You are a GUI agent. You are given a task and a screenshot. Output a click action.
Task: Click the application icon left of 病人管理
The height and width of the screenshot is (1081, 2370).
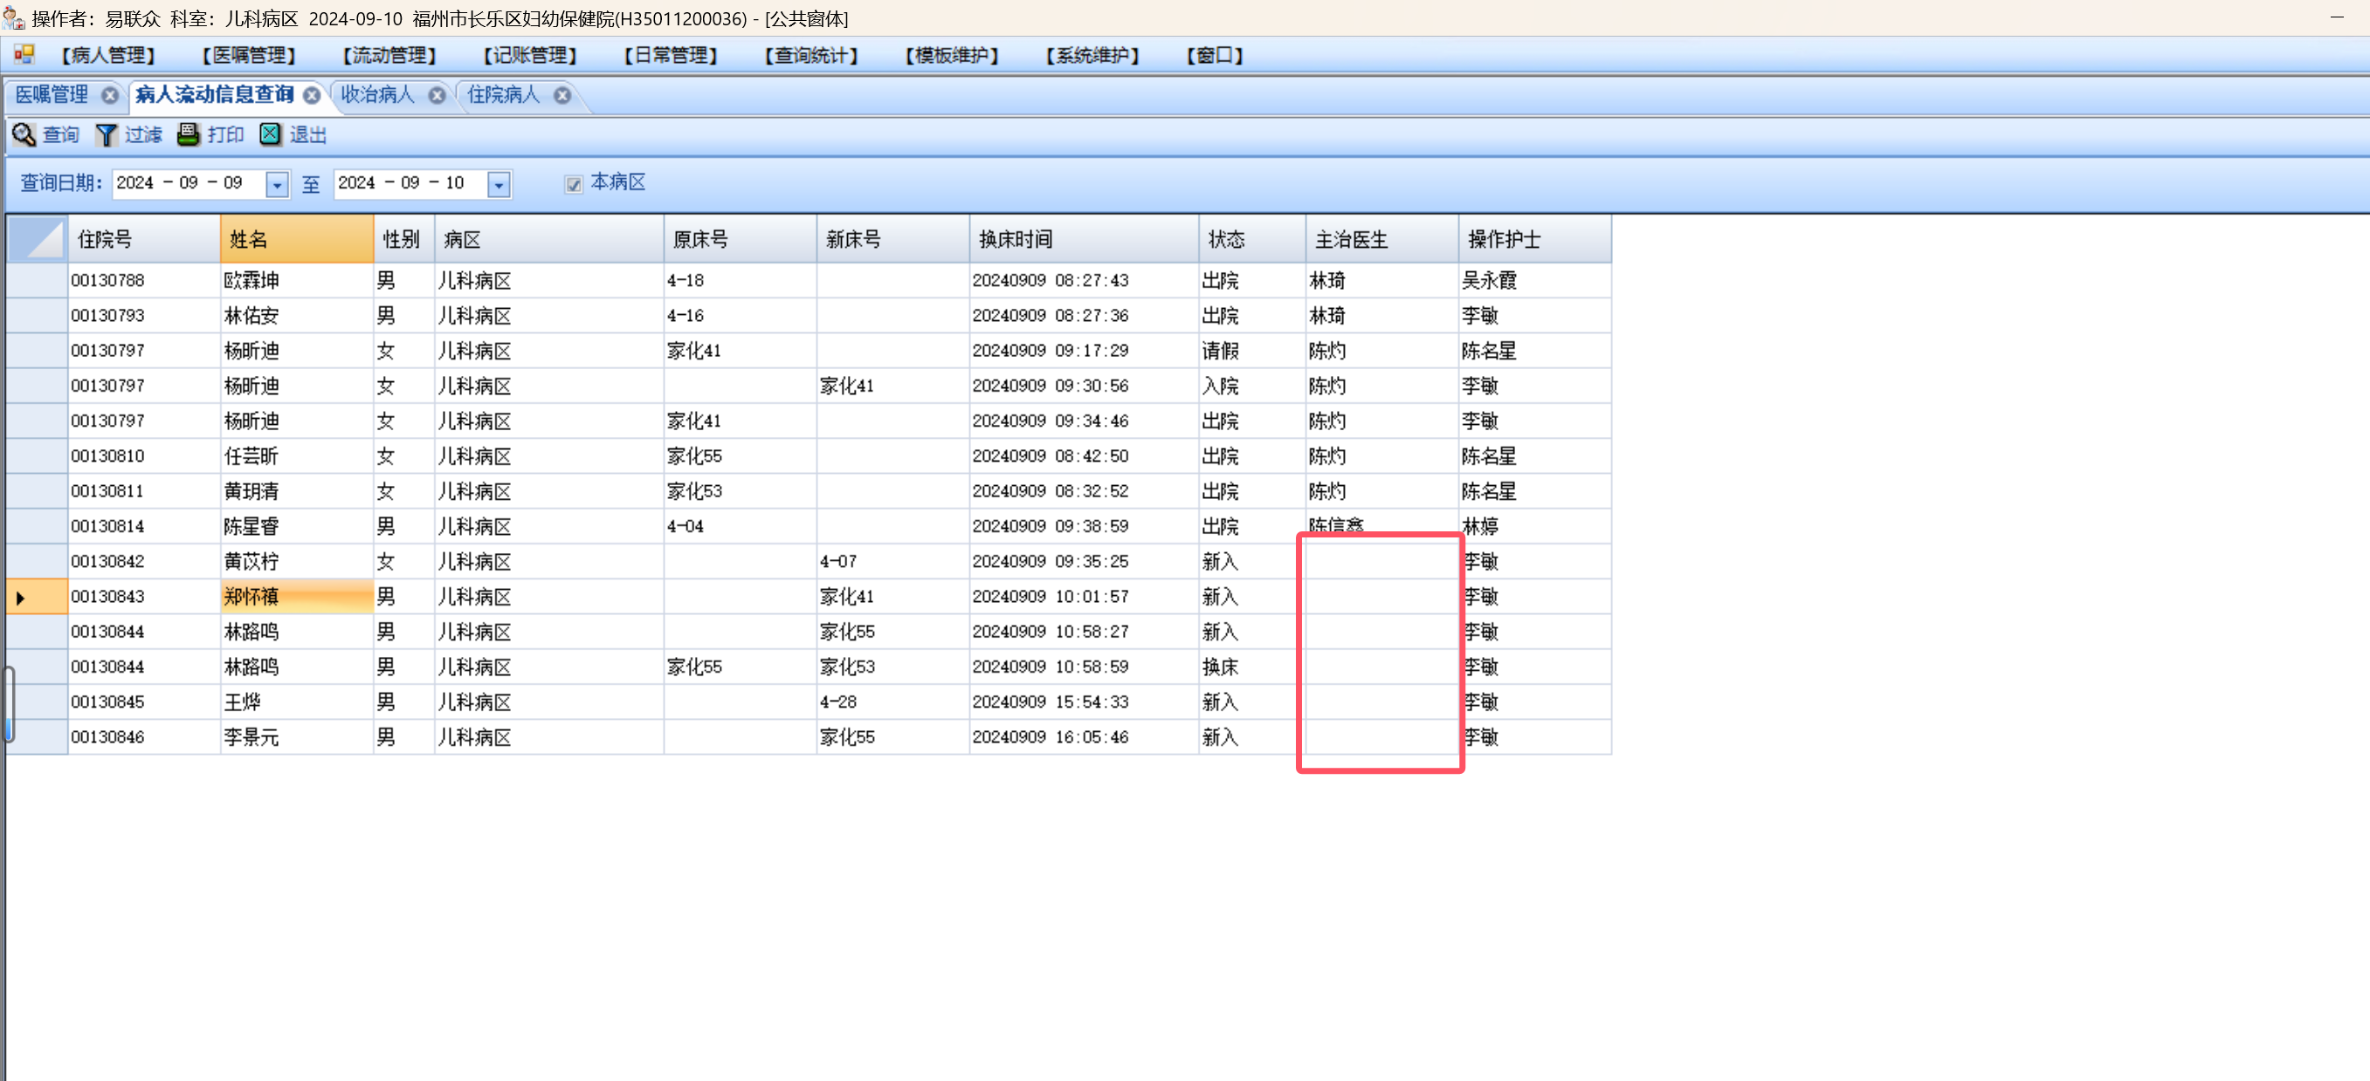tap(24, 55)
